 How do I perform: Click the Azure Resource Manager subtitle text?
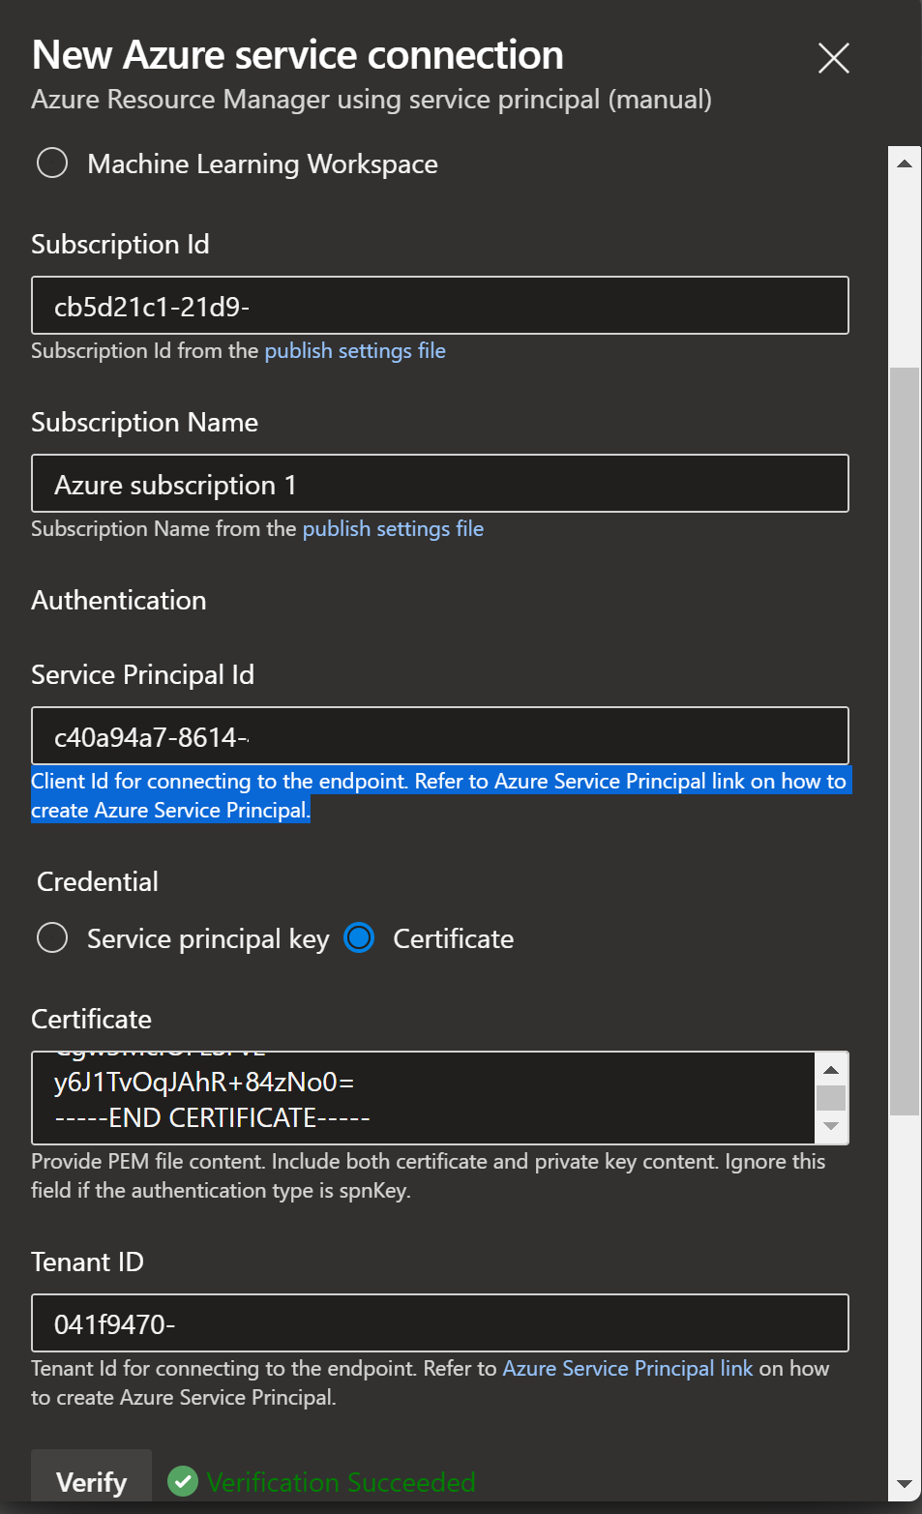click(x=372, y=100)
